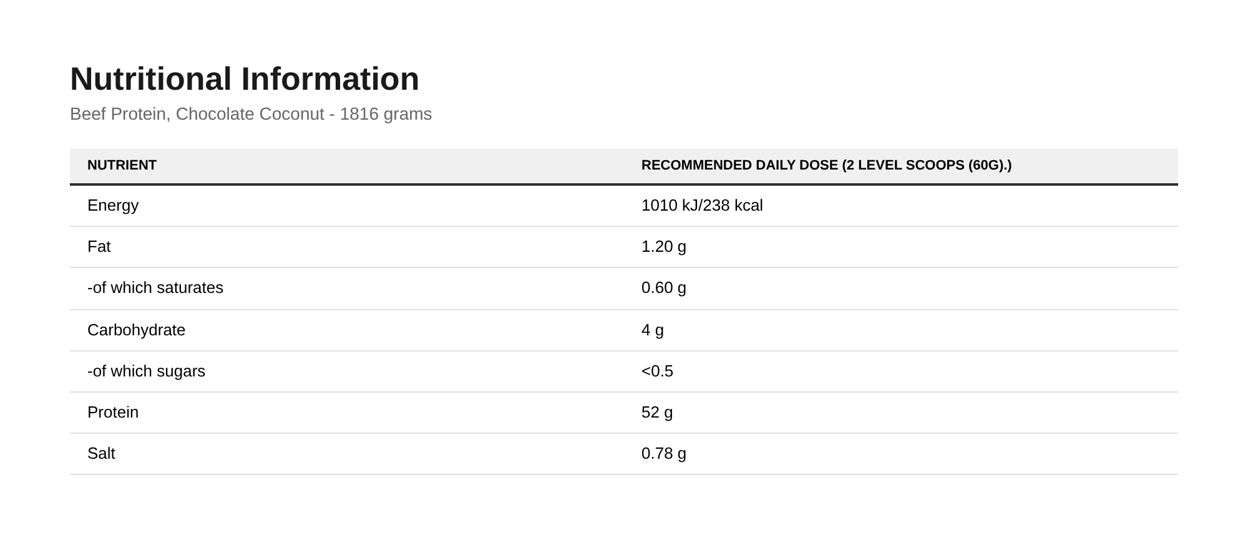Select the Carbohydrate row label
This screenshot has width=1248, height=536.
coord(136,330)
